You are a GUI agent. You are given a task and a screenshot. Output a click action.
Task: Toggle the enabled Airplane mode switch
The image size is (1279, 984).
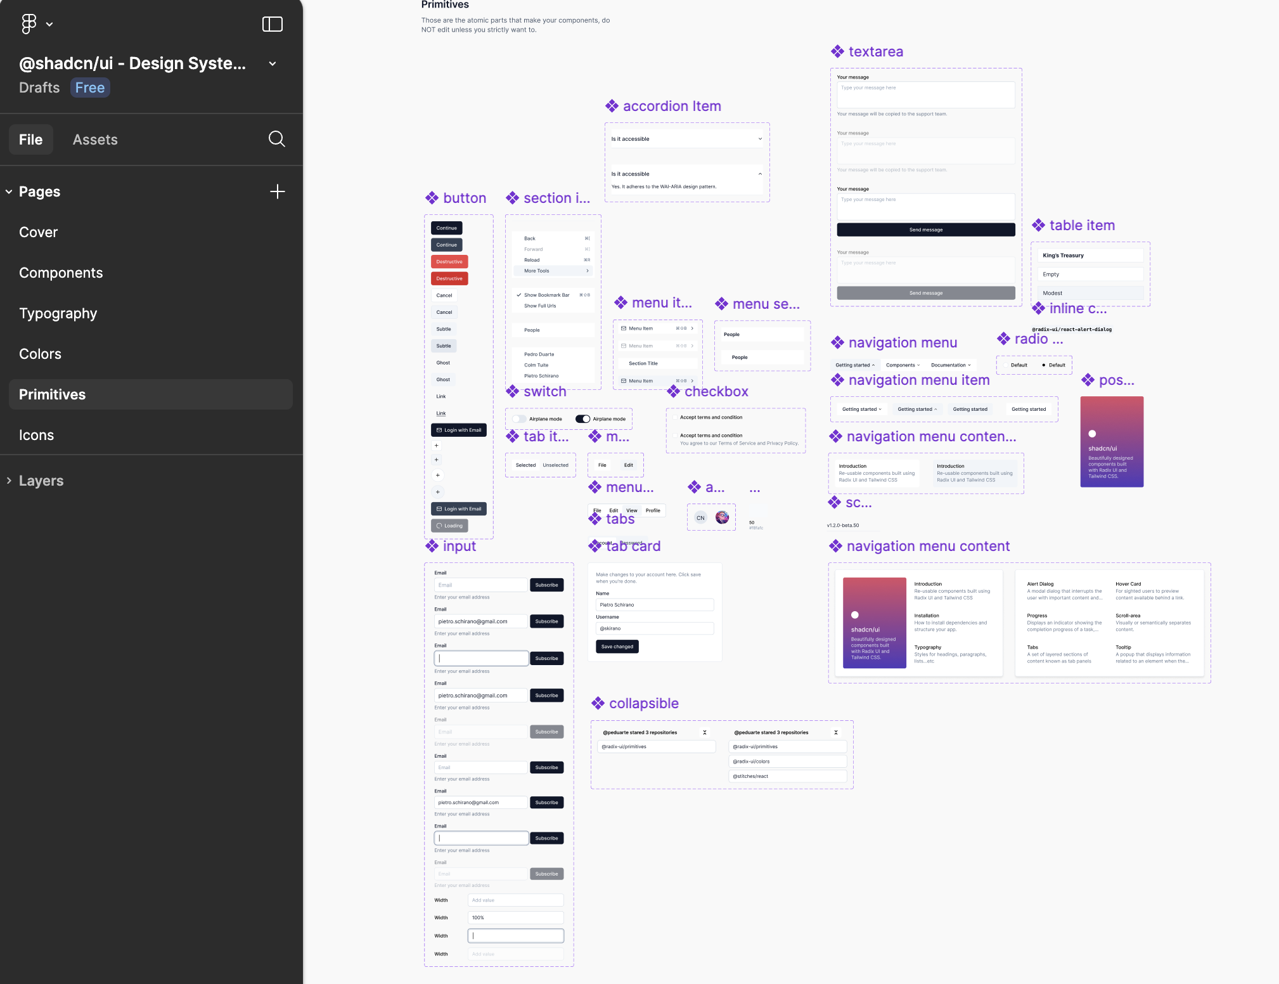[x=582, y=419]
